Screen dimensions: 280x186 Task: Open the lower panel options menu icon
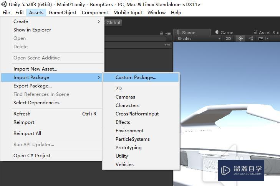pyautogui.click(x=167, y=45)
